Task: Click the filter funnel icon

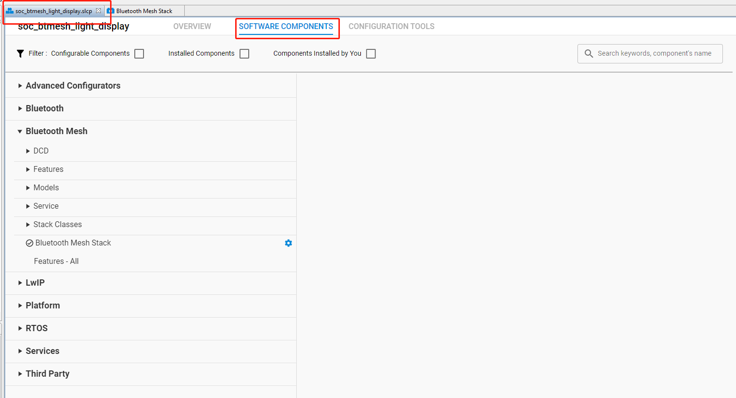Action: (x=19, y=53)
